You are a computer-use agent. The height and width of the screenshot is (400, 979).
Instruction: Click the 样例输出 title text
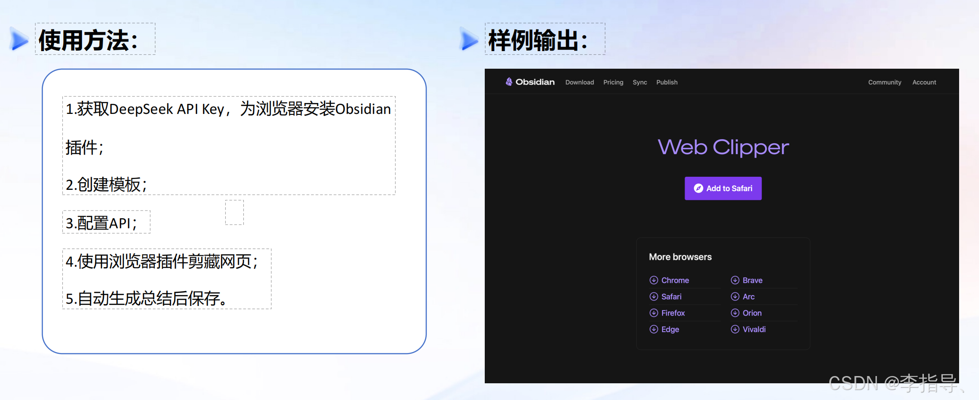tap(538, 40)
